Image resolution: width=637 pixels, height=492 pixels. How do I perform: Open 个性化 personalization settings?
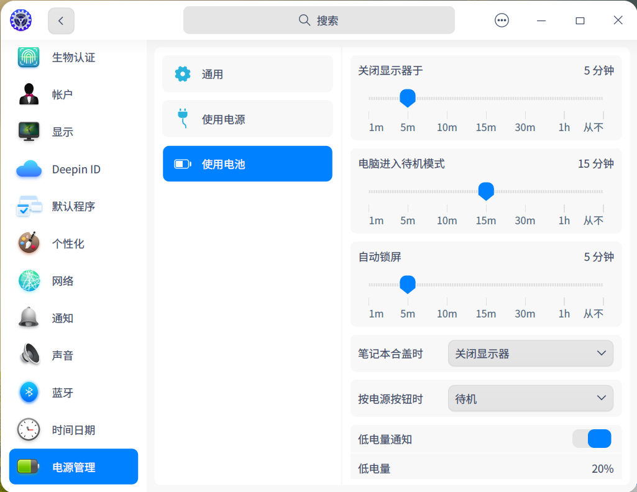[28, 244]
